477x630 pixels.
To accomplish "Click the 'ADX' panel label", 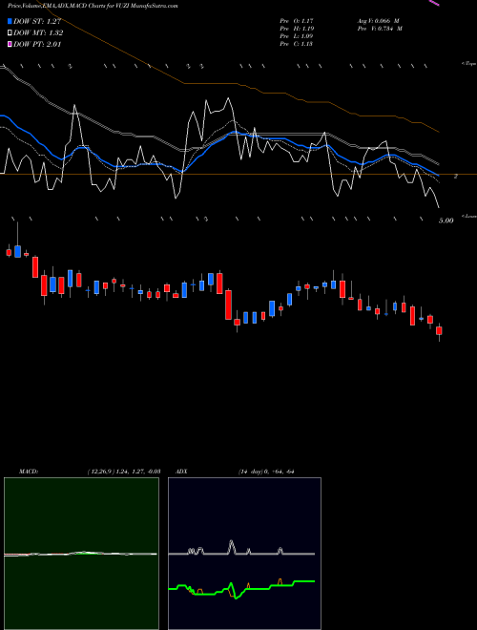I will coord(181,472).
